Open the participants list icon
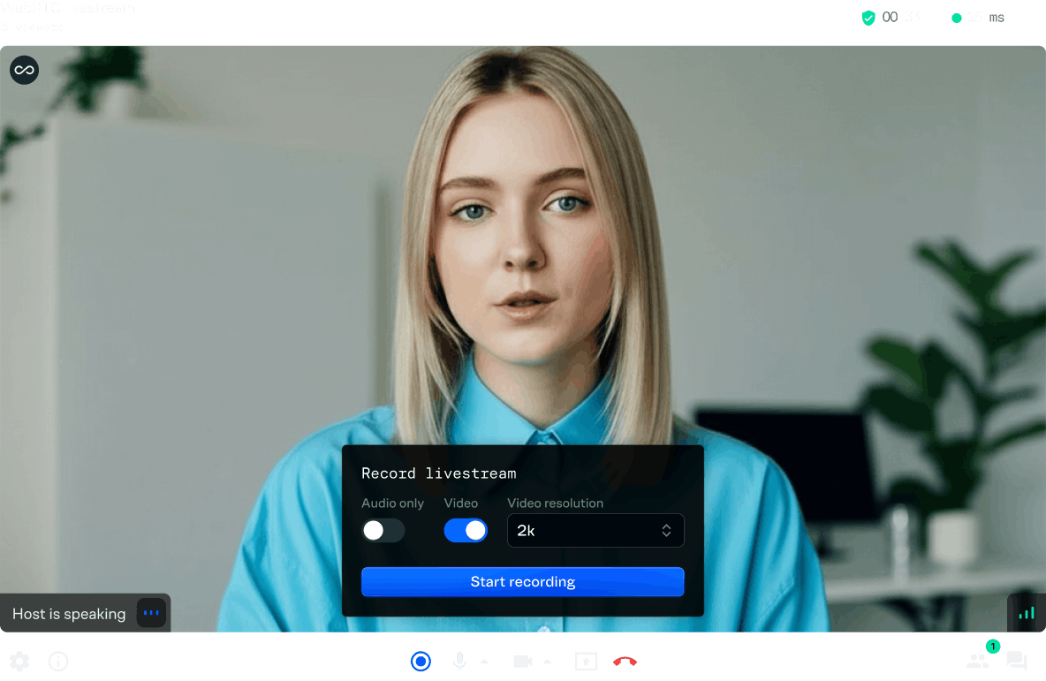 (978, 661)
